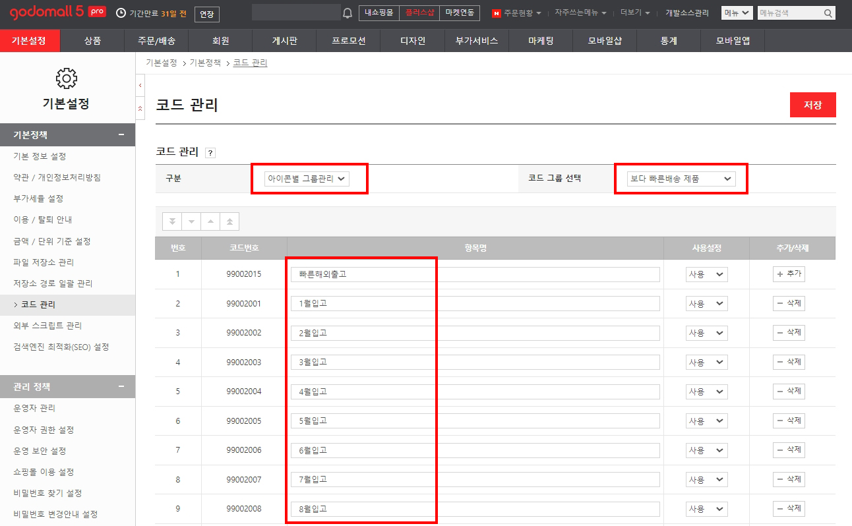This screenshot has width=852, height=526.
Task: Click the godomall 5 pro logo
Action: pyautogui.click(x=58, y=13)
